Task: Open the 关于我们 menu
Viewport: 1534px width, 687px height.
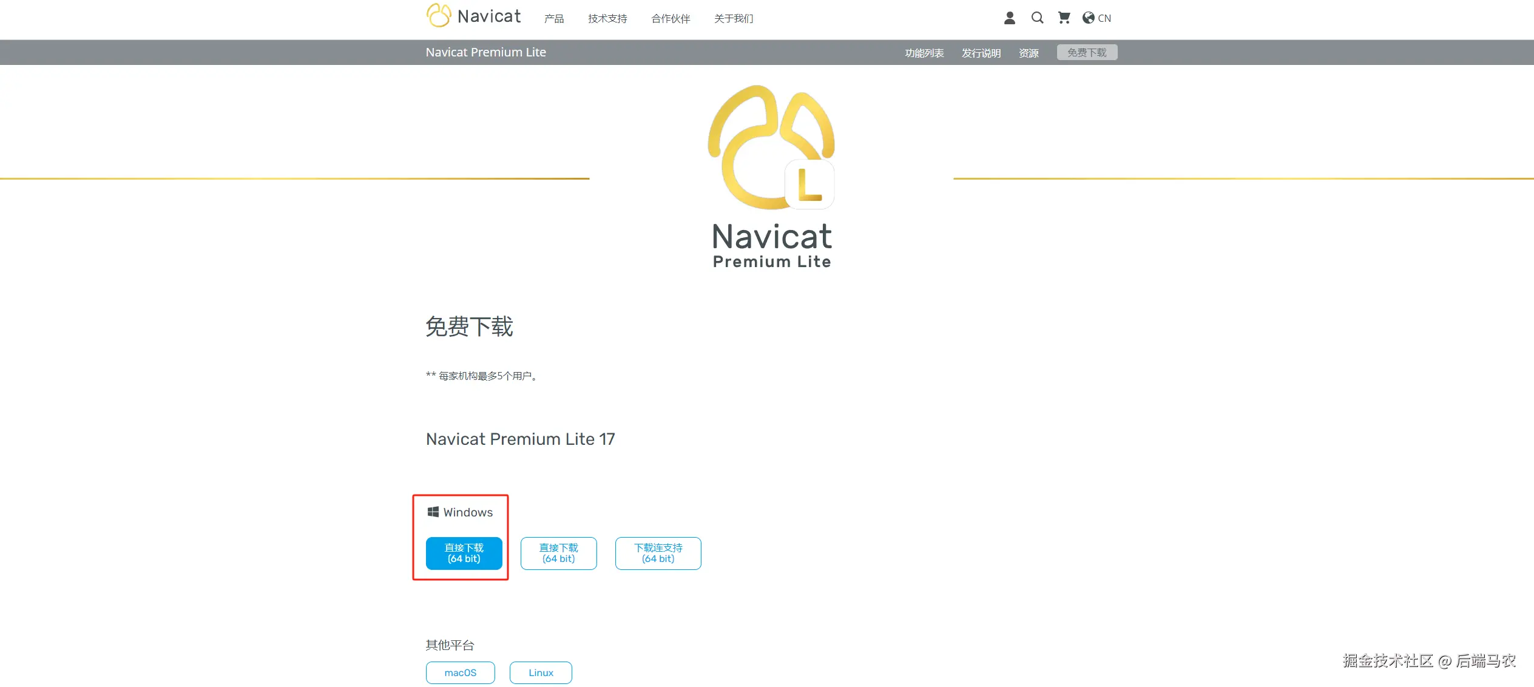Action: coord(734,19)
